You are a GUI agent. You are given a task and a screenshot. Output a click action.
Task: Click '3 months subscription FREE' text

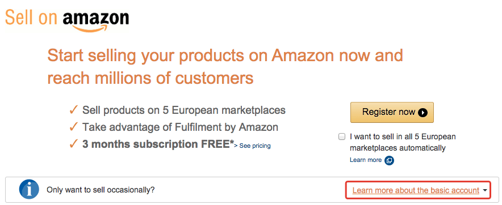[x=158, y=144]
